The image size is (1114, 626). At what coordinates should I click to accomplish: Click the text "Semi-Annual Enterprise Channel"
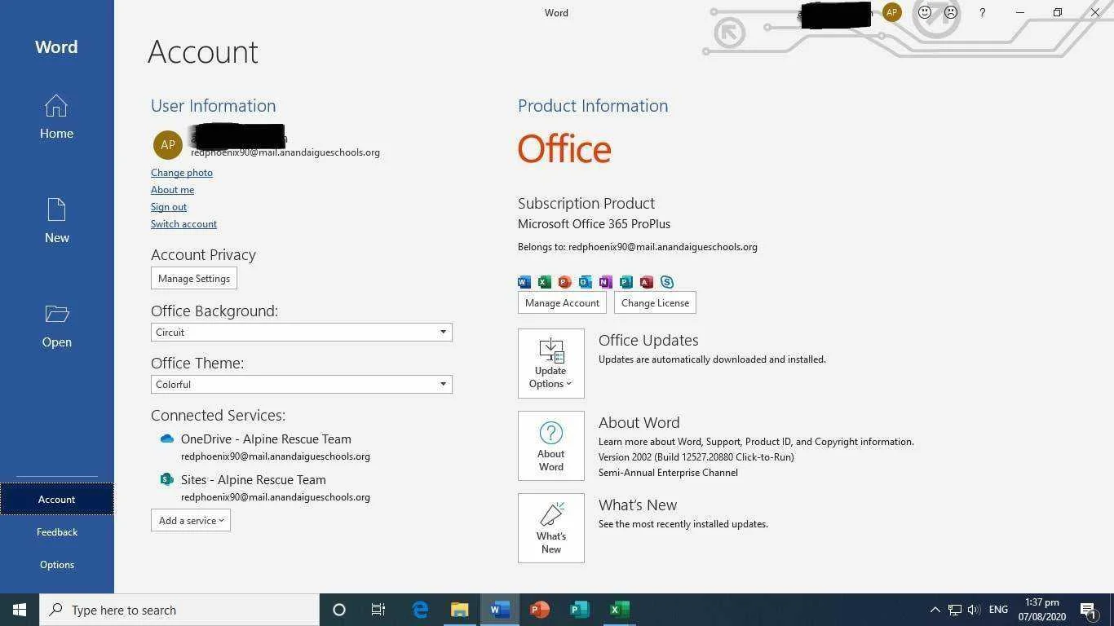668,473
